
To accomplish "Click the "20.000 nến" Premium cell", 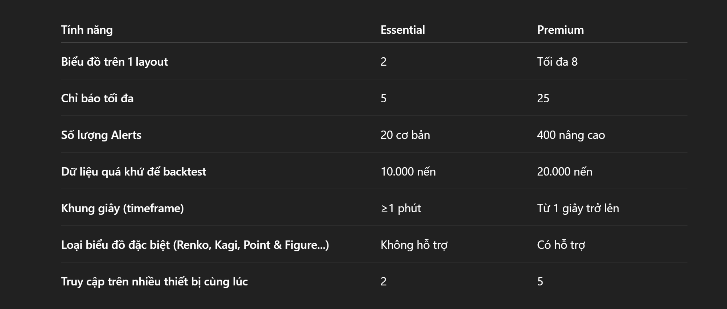I will pyautogui.click(x=565, y=172).
